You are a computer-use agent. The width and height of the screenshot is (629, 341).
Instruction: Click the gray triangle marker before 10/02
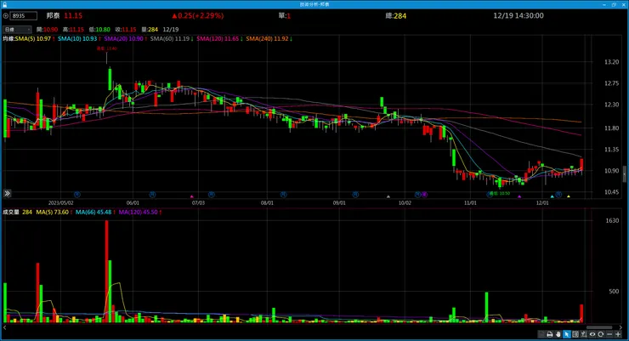388,196
